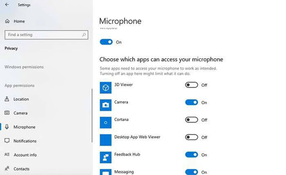Click the back arrow in Settings header
This screenshot has width=286, height=175.
(7, 4)
